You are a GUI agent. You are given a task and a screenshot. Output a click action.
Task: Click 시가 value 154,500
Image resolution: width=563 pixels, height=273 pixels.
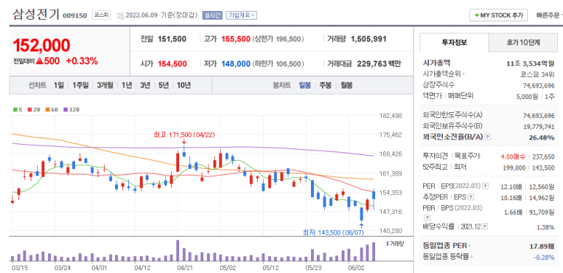[x=172, y=64]
